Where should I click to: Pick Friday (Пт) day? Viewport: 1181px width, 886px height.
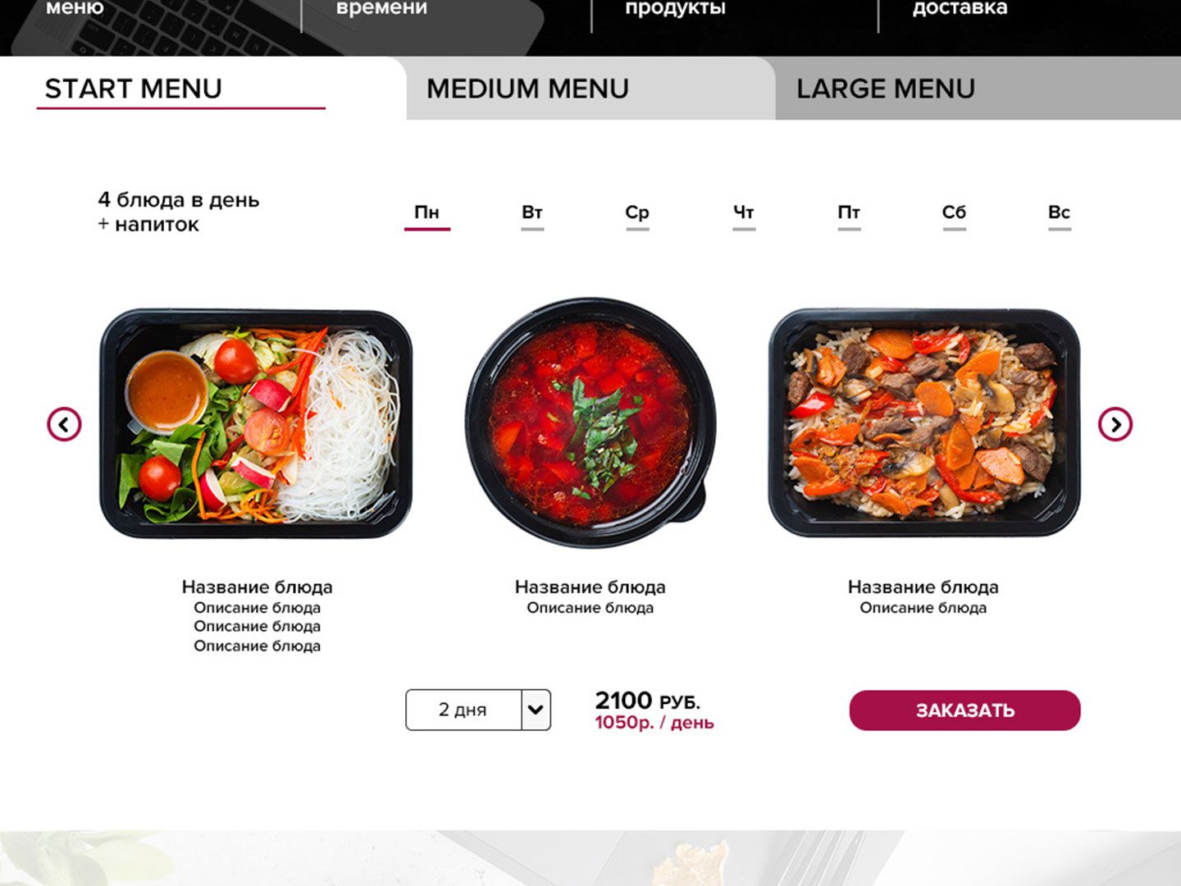pos(849,214)
